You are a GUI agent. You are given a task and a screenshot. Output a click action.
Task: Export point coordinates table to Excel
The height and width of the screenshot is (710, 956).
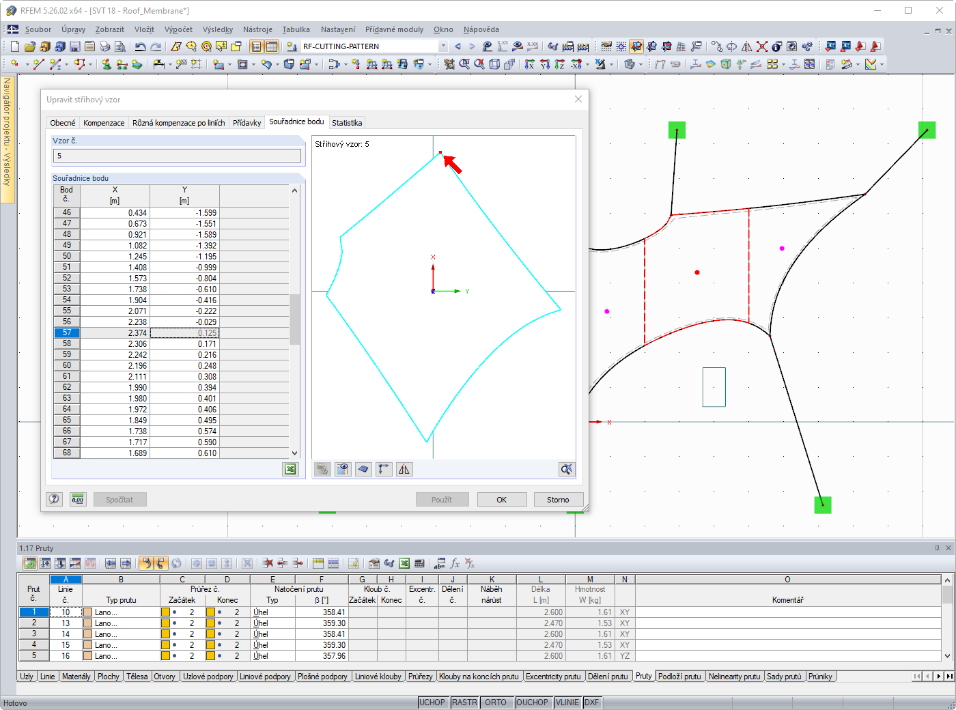(290, 469)
